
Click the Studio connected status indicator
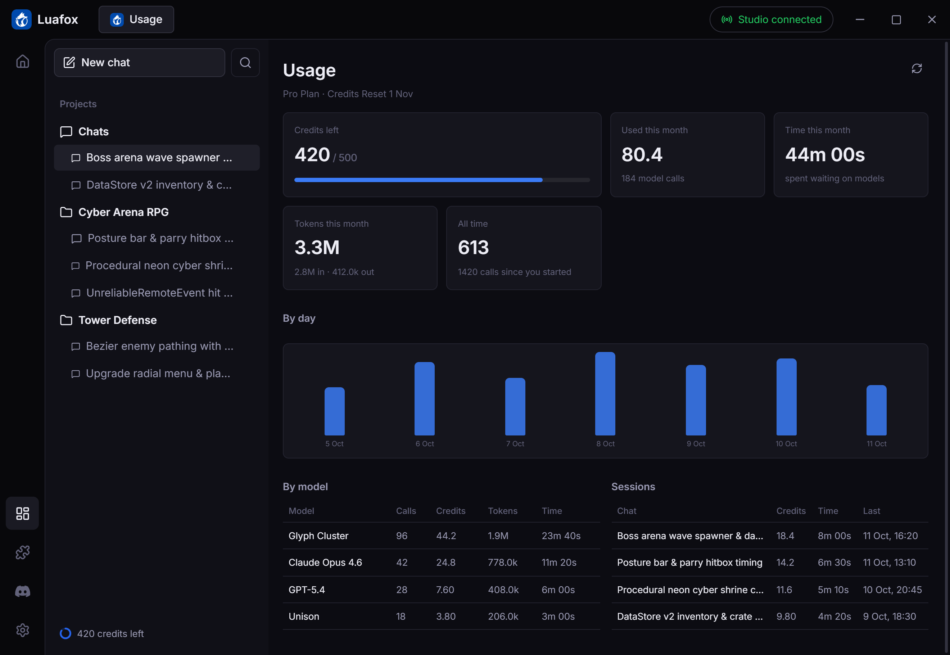click(771, 19)
